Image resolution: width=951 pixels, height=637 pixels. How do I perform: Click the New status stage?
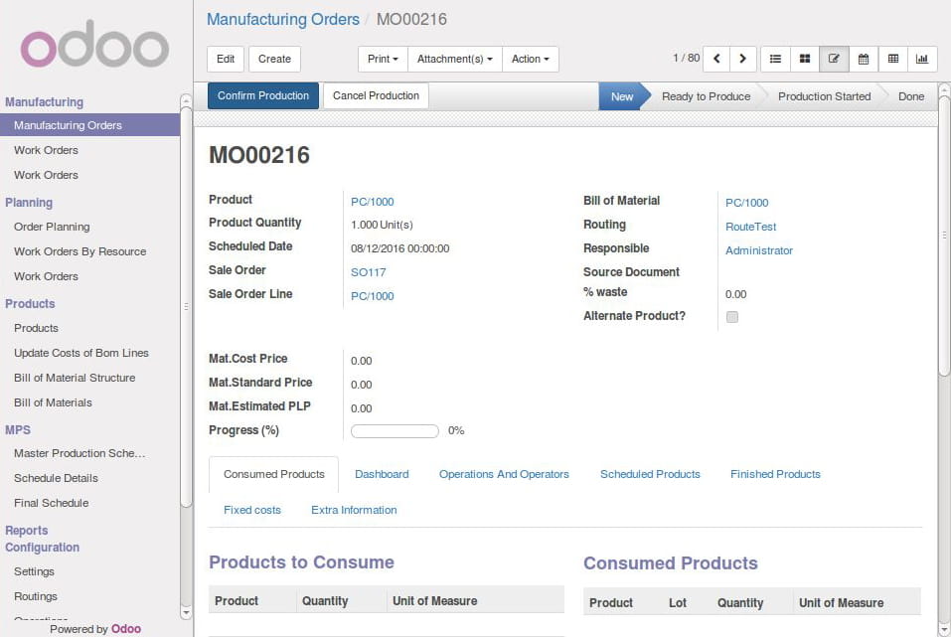click(622, 96)
